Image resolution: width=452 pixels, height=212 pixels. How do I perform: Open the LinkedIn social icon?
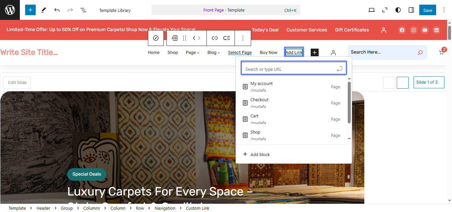pos(436,30)
